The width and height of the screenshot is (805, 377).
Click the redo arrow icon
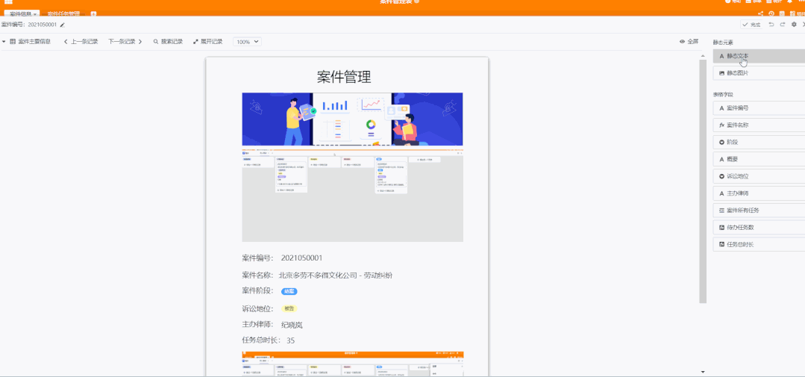pyautogui.click(x=783, y=25)
